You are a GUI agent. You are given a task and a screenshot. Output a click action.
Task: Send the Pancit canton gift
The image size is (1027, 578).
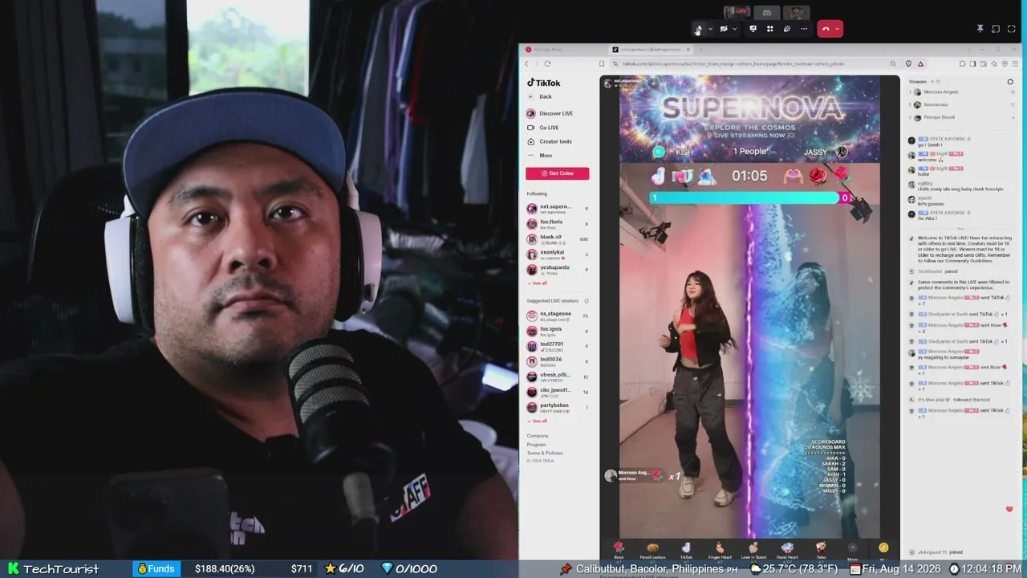[x=652, y=550]
